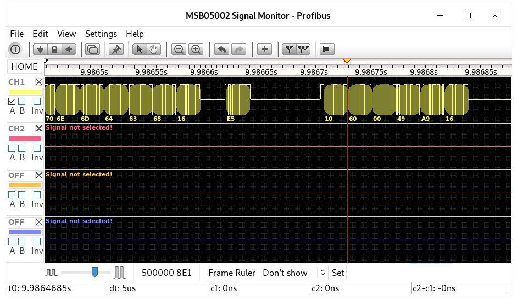Click decoded byte E5 in CH1
The image size is (517, 300).
point(231,119)
